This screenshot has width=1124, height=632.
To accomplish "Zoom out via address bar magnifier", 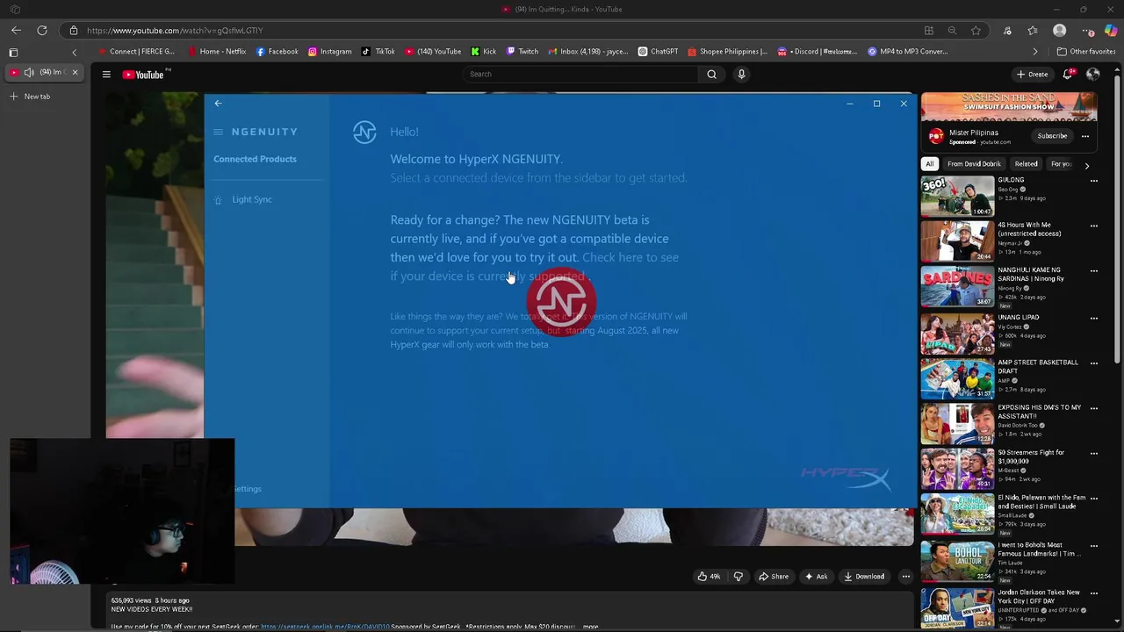I will pyautogui.click(x=952, y=31).
